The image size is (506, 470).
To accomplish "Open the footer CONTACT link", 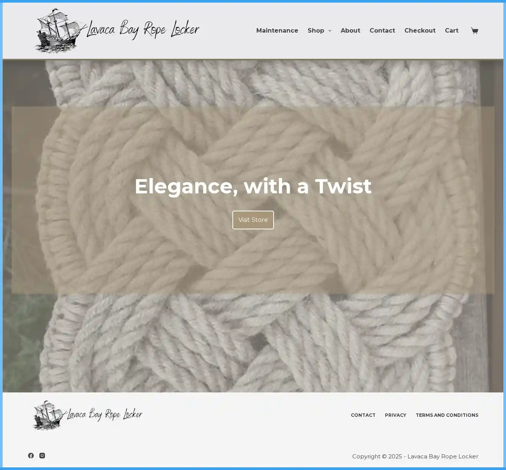I will (363, 415).
